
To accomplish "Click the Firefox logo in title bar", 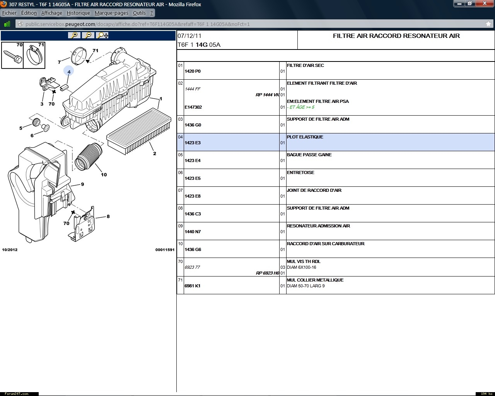I will (x=3, y=4).
